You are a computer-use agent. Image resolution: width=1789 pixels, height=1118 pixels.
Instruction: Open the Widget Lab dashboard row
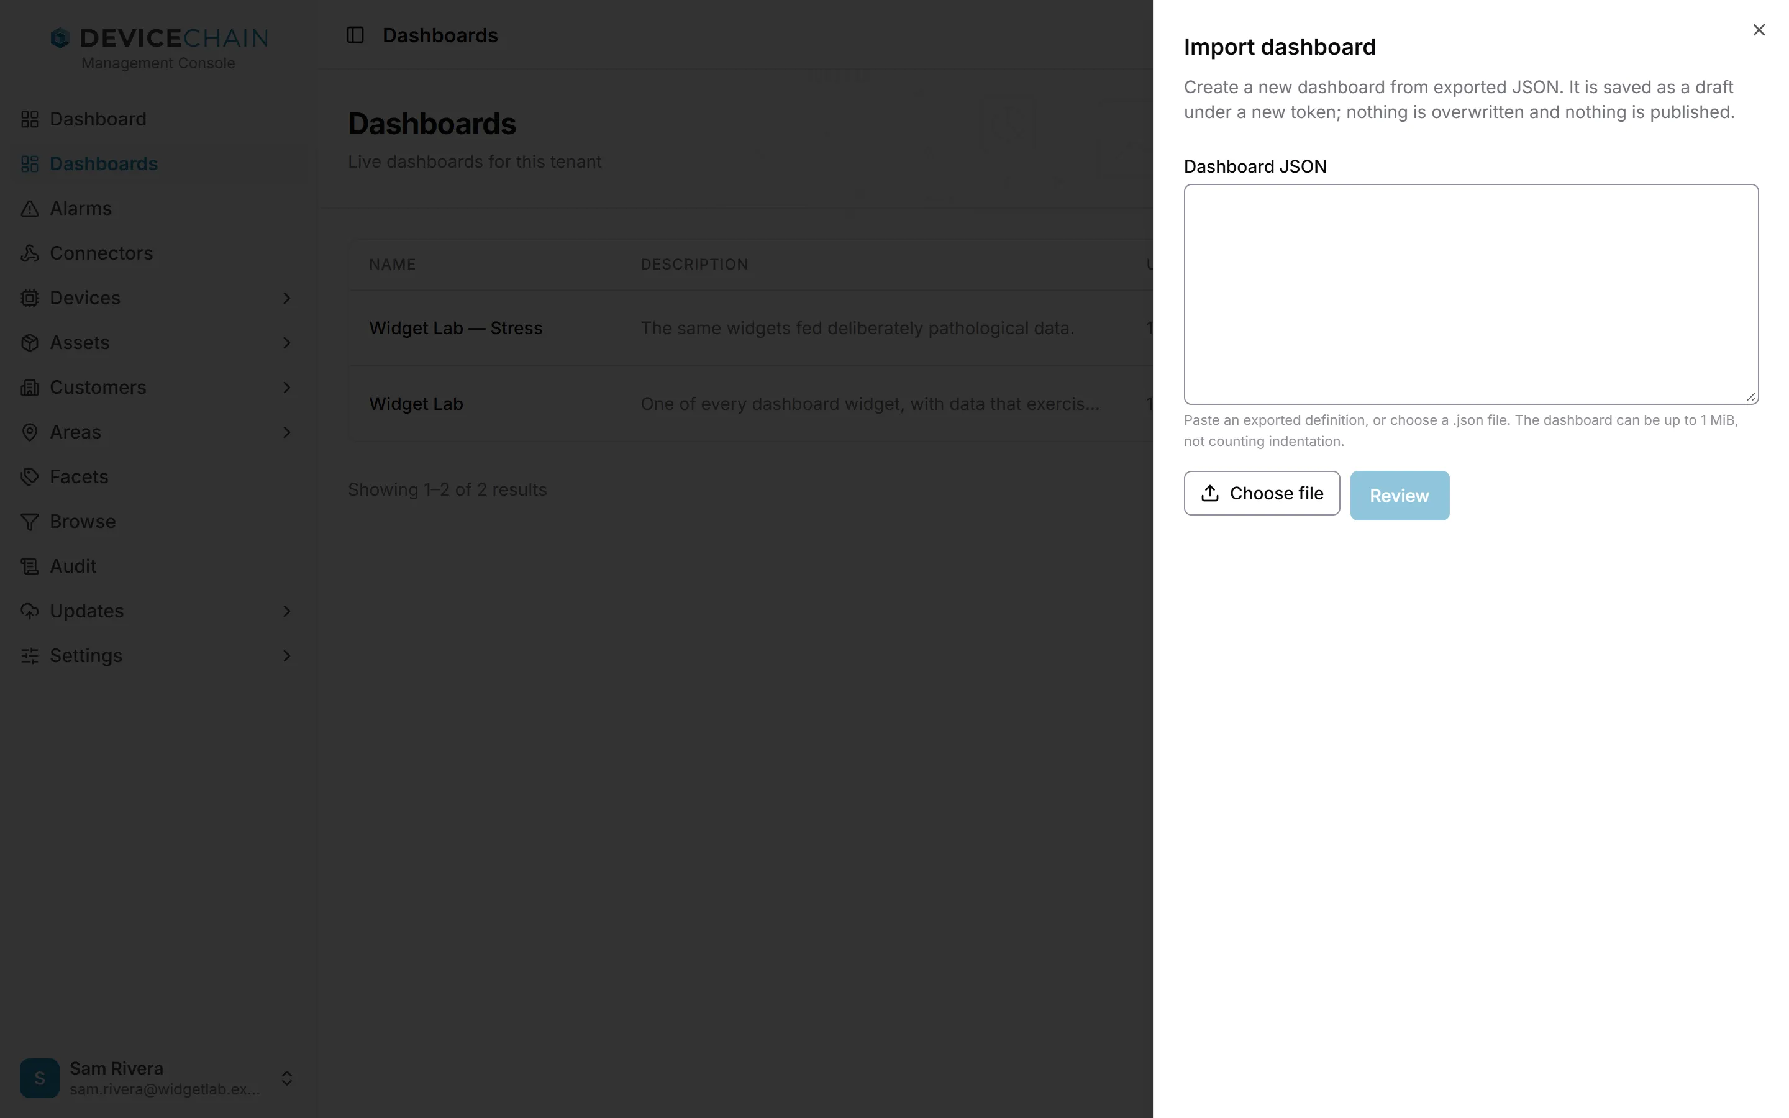pyautogui.click(x=416, y=404)
